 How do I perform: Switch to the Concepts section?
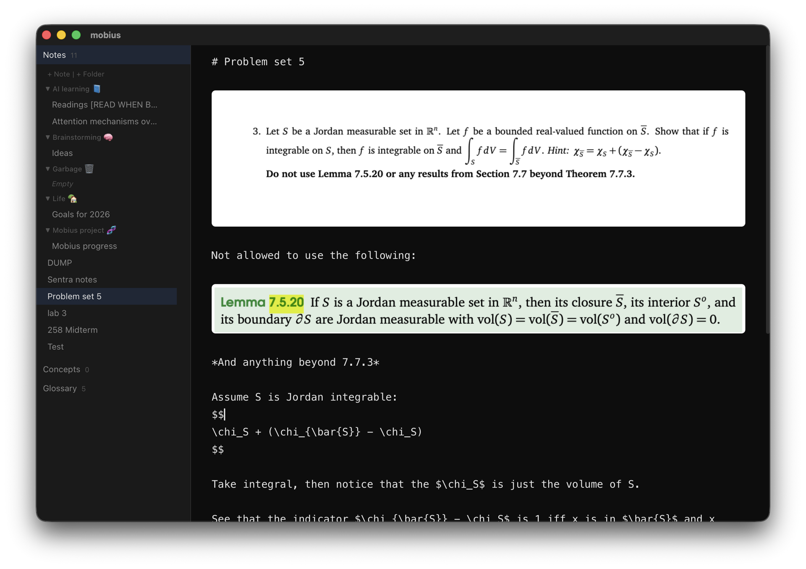[61, 369]
